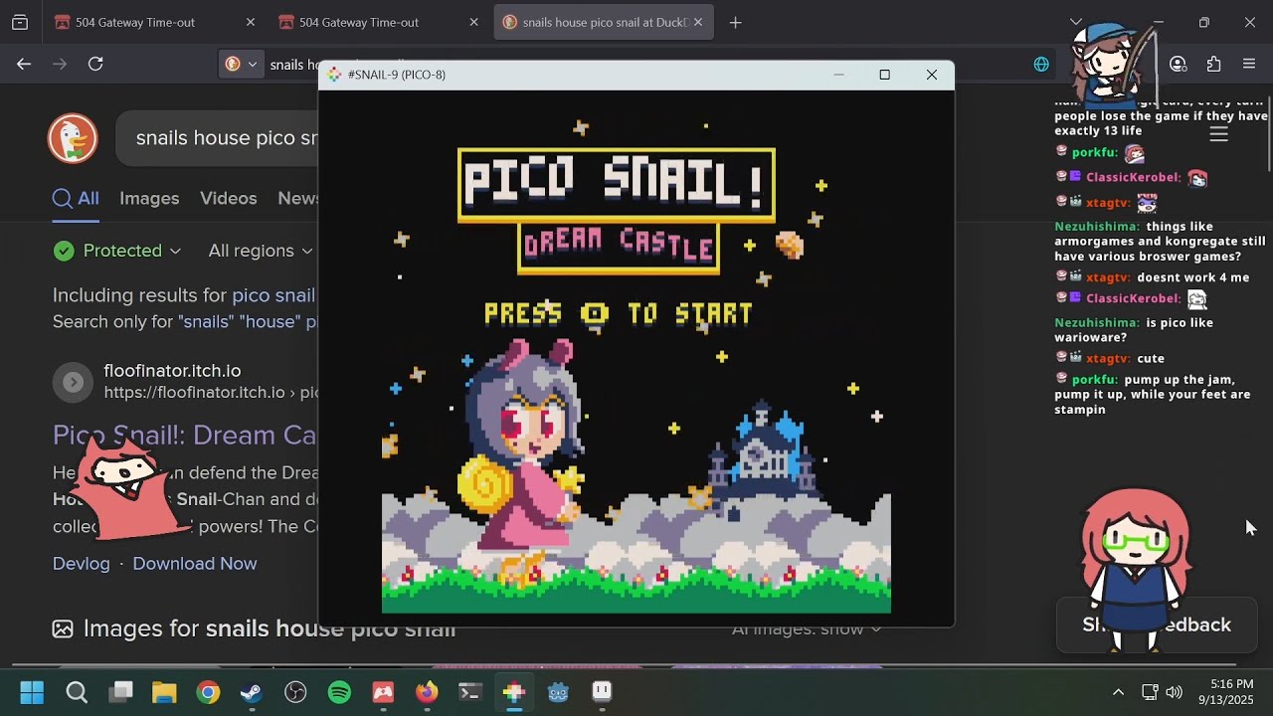The height and width of the screenshot is (716, 1273).
Task: Switch to the Images results tab
Action: (x=149, y=198)
